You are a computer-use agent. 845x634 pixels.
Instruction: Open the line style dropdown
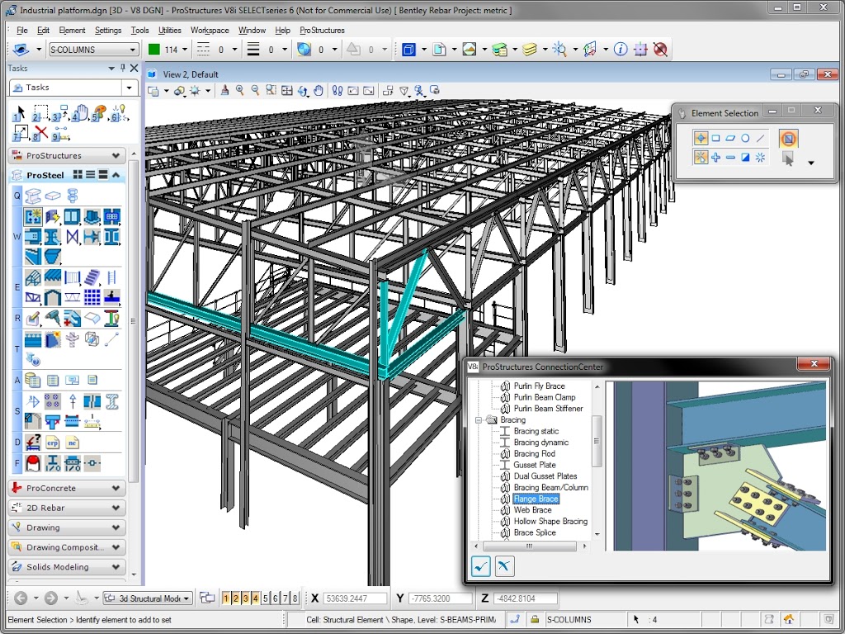[x=234, y=50]
